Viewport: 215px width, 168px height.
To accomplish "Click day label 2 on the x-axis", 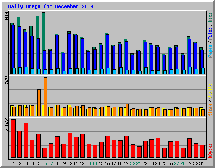I will pos(20,163).
